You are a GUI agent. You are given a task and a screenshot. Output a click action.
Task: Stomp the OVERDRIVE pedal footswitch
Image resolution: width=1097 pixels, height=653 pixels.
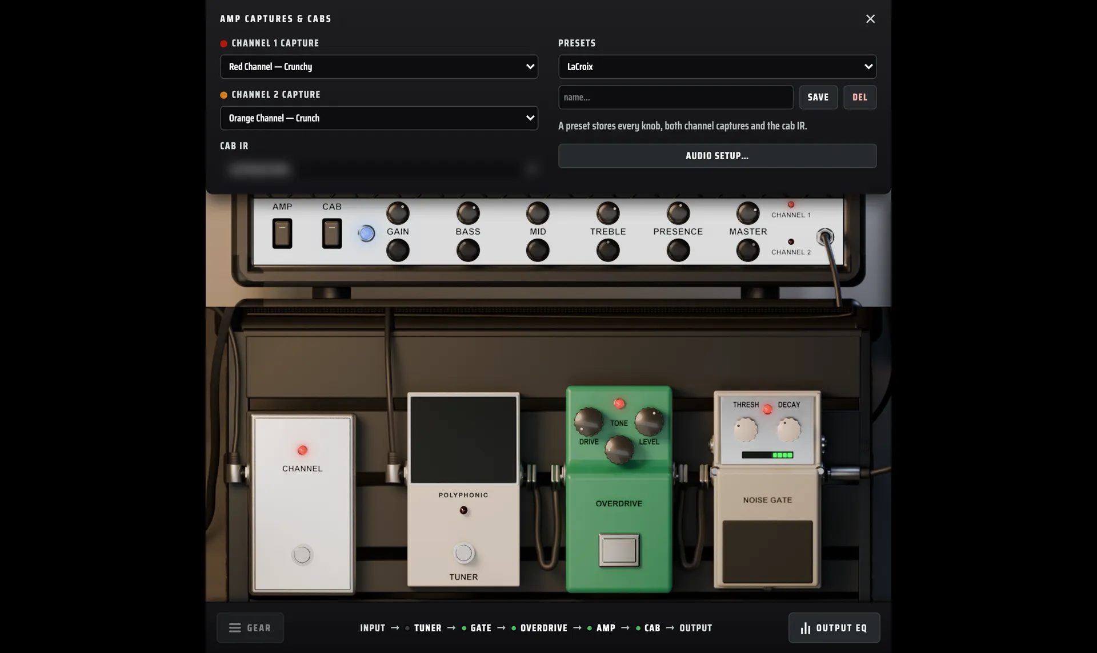coord(619,550)
